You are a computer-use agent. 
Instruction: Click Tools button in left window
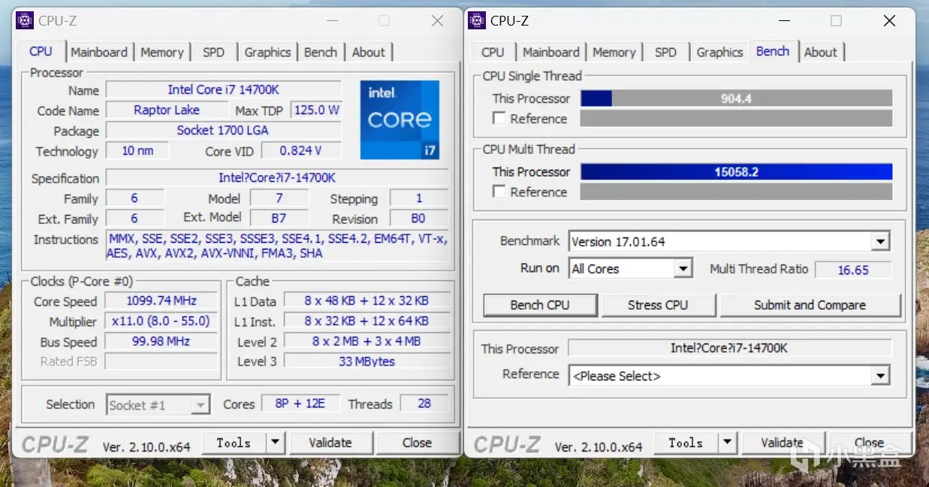click(234, 443)
